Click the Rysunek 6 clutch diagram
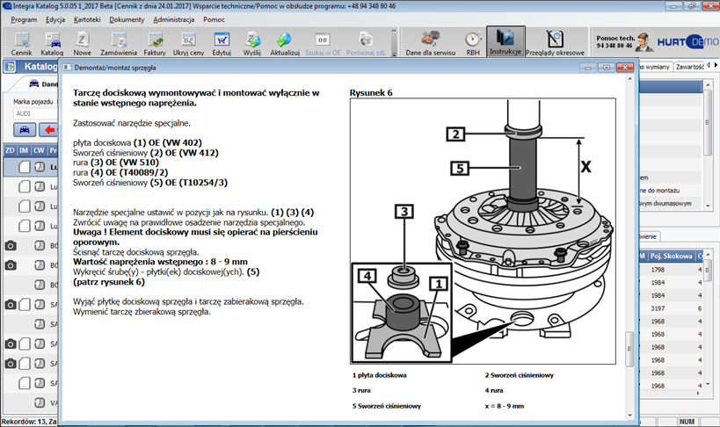Screen dimensions: 720x427 [483, 231]
